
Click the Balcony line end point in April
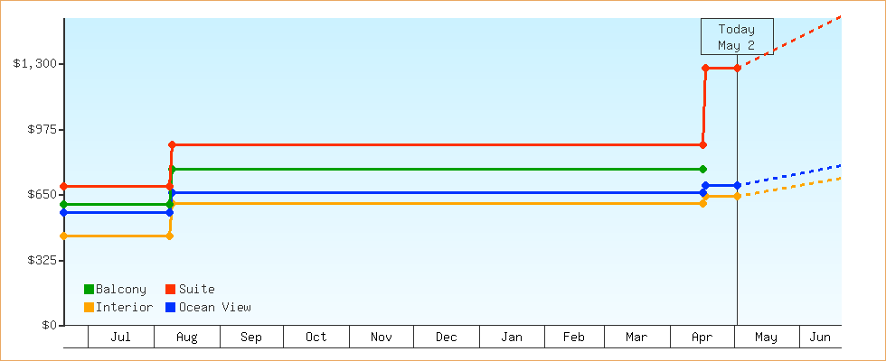coord(703,170)
